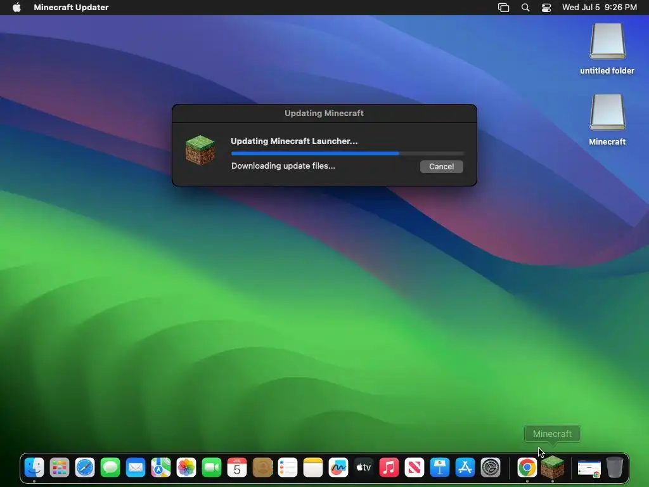Image resolution: width=649 pixels, height=487 pixels.
Task: Open Control Center in the menu bar
Action: point(546,8)
